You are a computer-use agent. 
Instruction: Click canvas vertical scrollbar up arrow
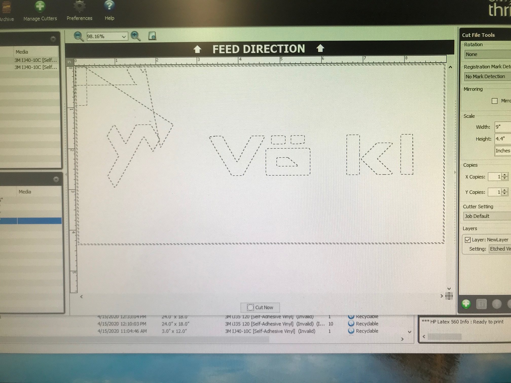[450, 67]
